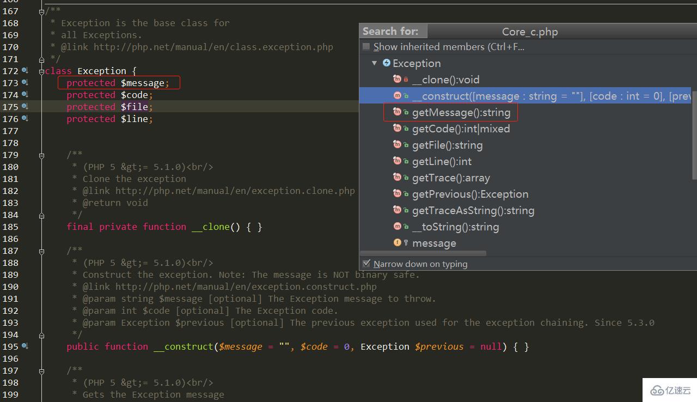This screenshot has width=697, height=402.
Task: Open link php.net/manual/en/class.exception.php
Action: [213, 47]
